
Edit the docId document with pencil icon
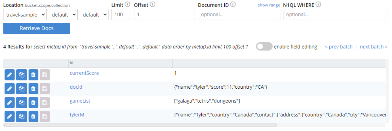point(10,89)
